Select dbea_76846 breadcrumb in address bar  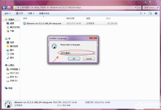click(40, 8)
